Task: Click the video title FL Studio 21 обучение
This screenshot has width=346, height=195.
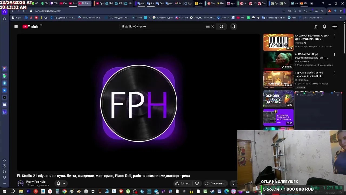Action: point(103,176)
